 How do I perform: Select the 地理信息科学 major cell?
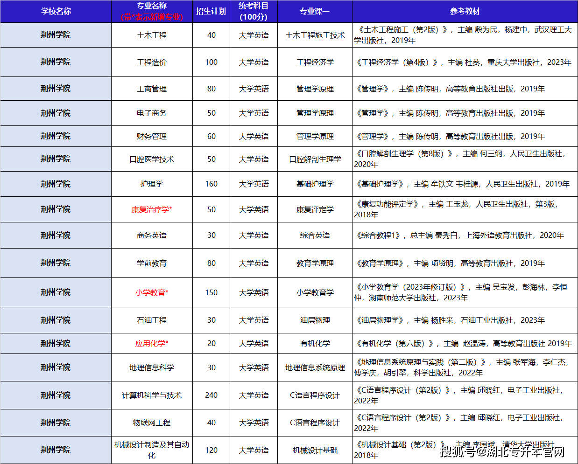[x=152, y=367]
